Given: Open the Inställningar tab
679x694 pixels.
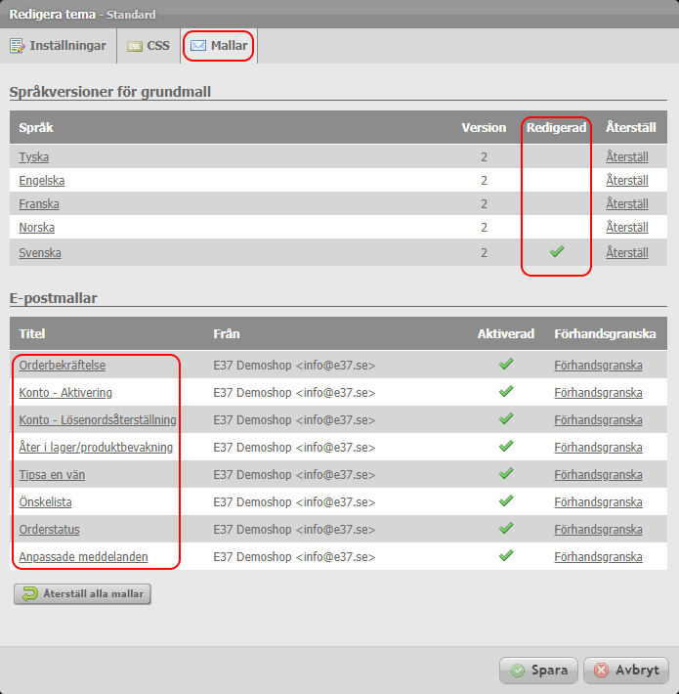Looking at the screenshot, I should [x=58, y=46].
